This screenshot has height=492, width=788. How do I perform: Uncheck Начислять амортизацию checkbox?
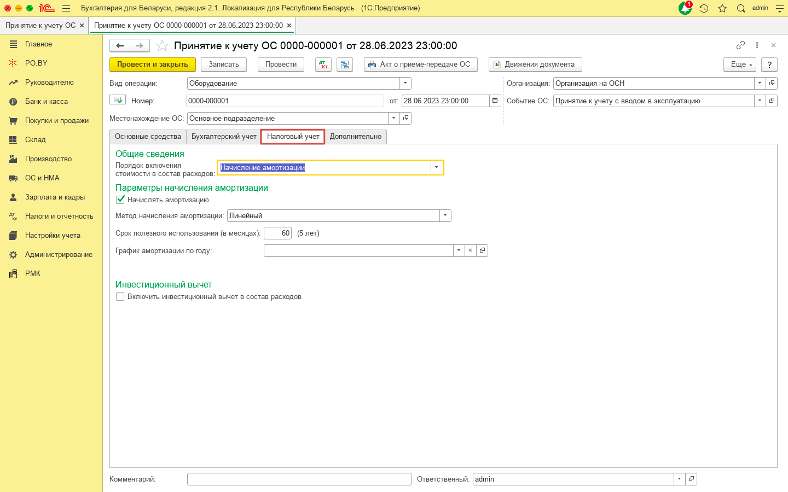click(120, 200)
